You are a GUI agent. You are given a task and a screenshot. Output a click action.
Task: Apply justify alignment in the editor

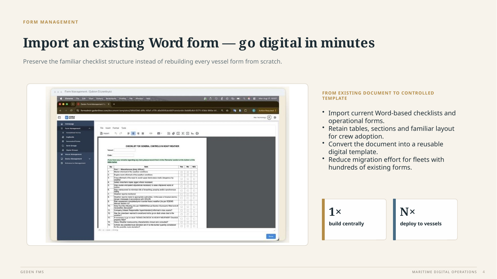click(143, 134)
